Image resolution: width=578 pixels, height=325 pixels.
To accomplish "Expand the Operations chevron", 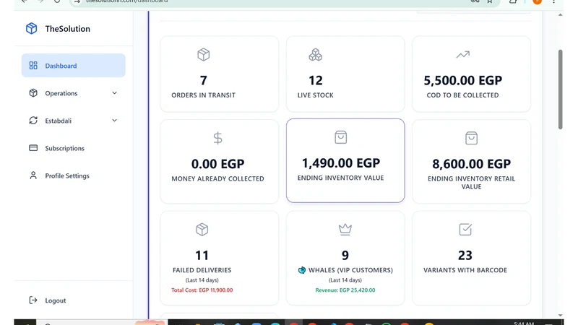I will (x=114, y=93).
